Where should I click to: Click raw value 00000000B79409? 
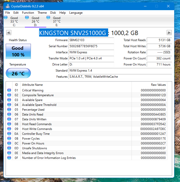(153, 119)
